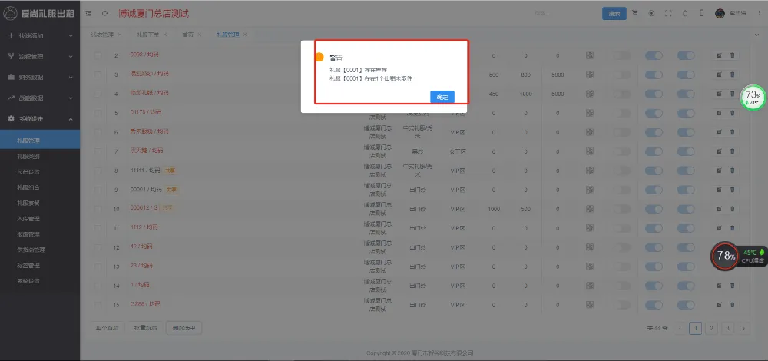This screenshot has width=768, height=361.
Task: Click the search input field in header
Action: (x=564, y=14)
